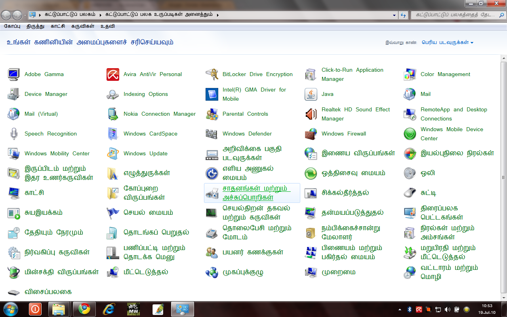
Task: Click the Back navigation button
Action: point(6,15)
